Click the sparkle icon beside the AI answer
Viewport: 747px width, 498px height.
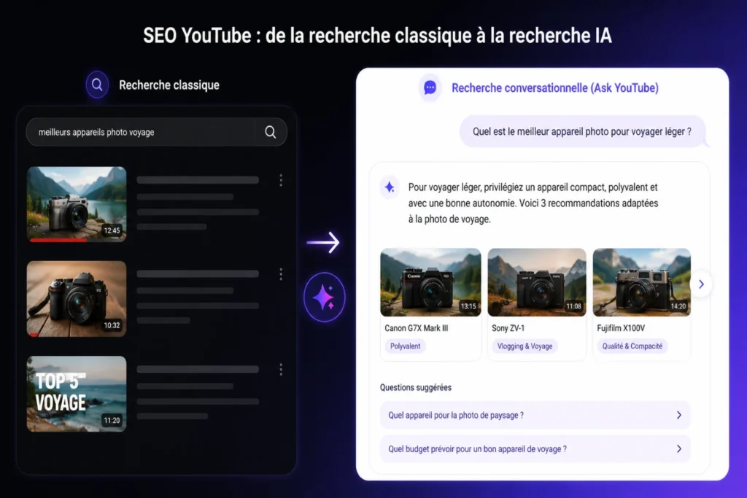[390, 187]
